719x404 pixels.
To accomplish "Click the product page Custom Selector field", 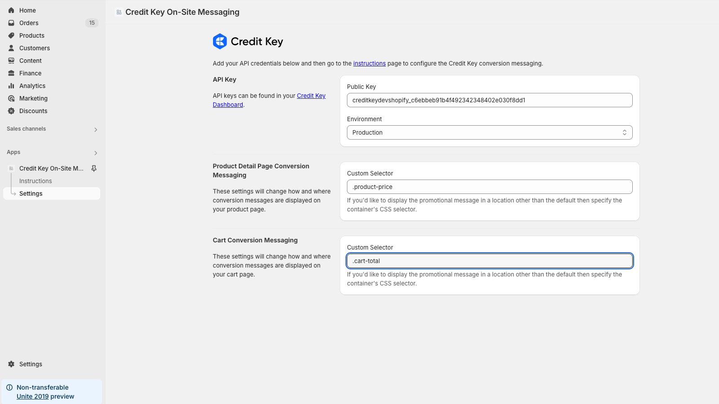I will [x=489, y=187].
